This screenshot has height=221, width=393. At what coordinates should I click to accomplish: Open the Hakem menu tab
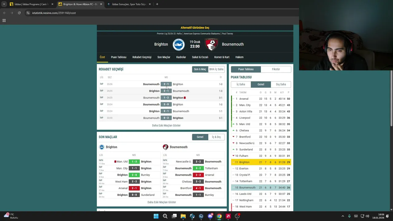[239, 57]
